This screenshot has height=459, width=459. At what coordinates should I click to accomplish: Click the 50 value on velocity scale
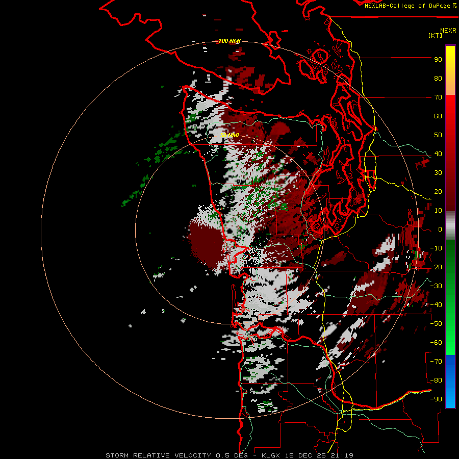[x=438, y=135]
